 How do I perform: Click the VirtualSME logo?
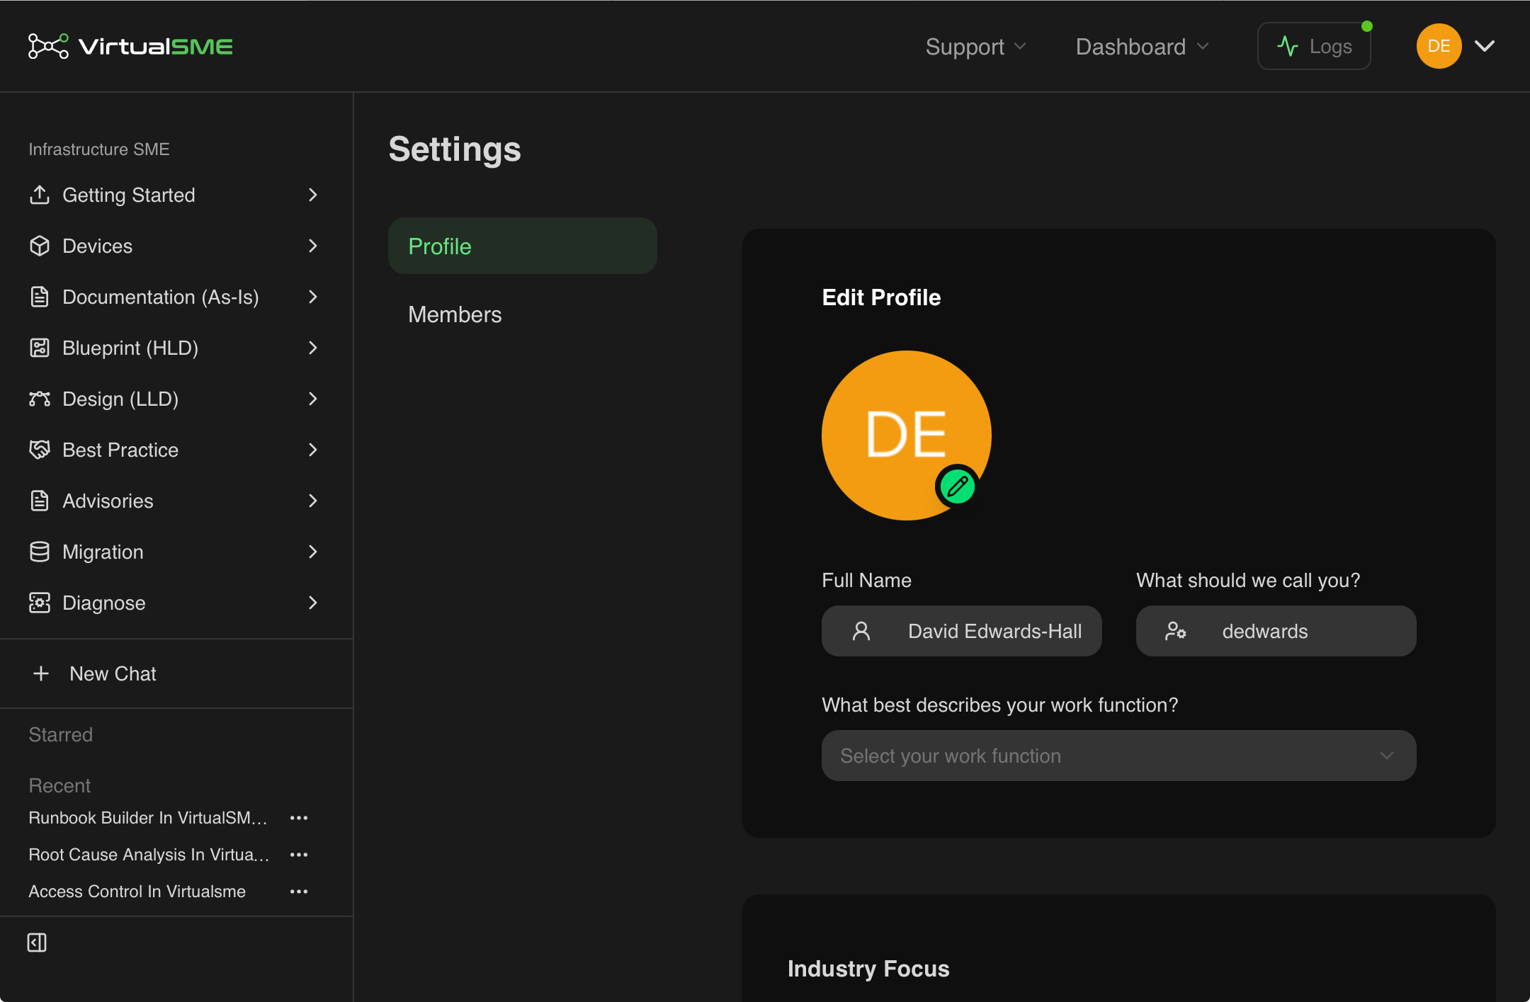point(130,46)
